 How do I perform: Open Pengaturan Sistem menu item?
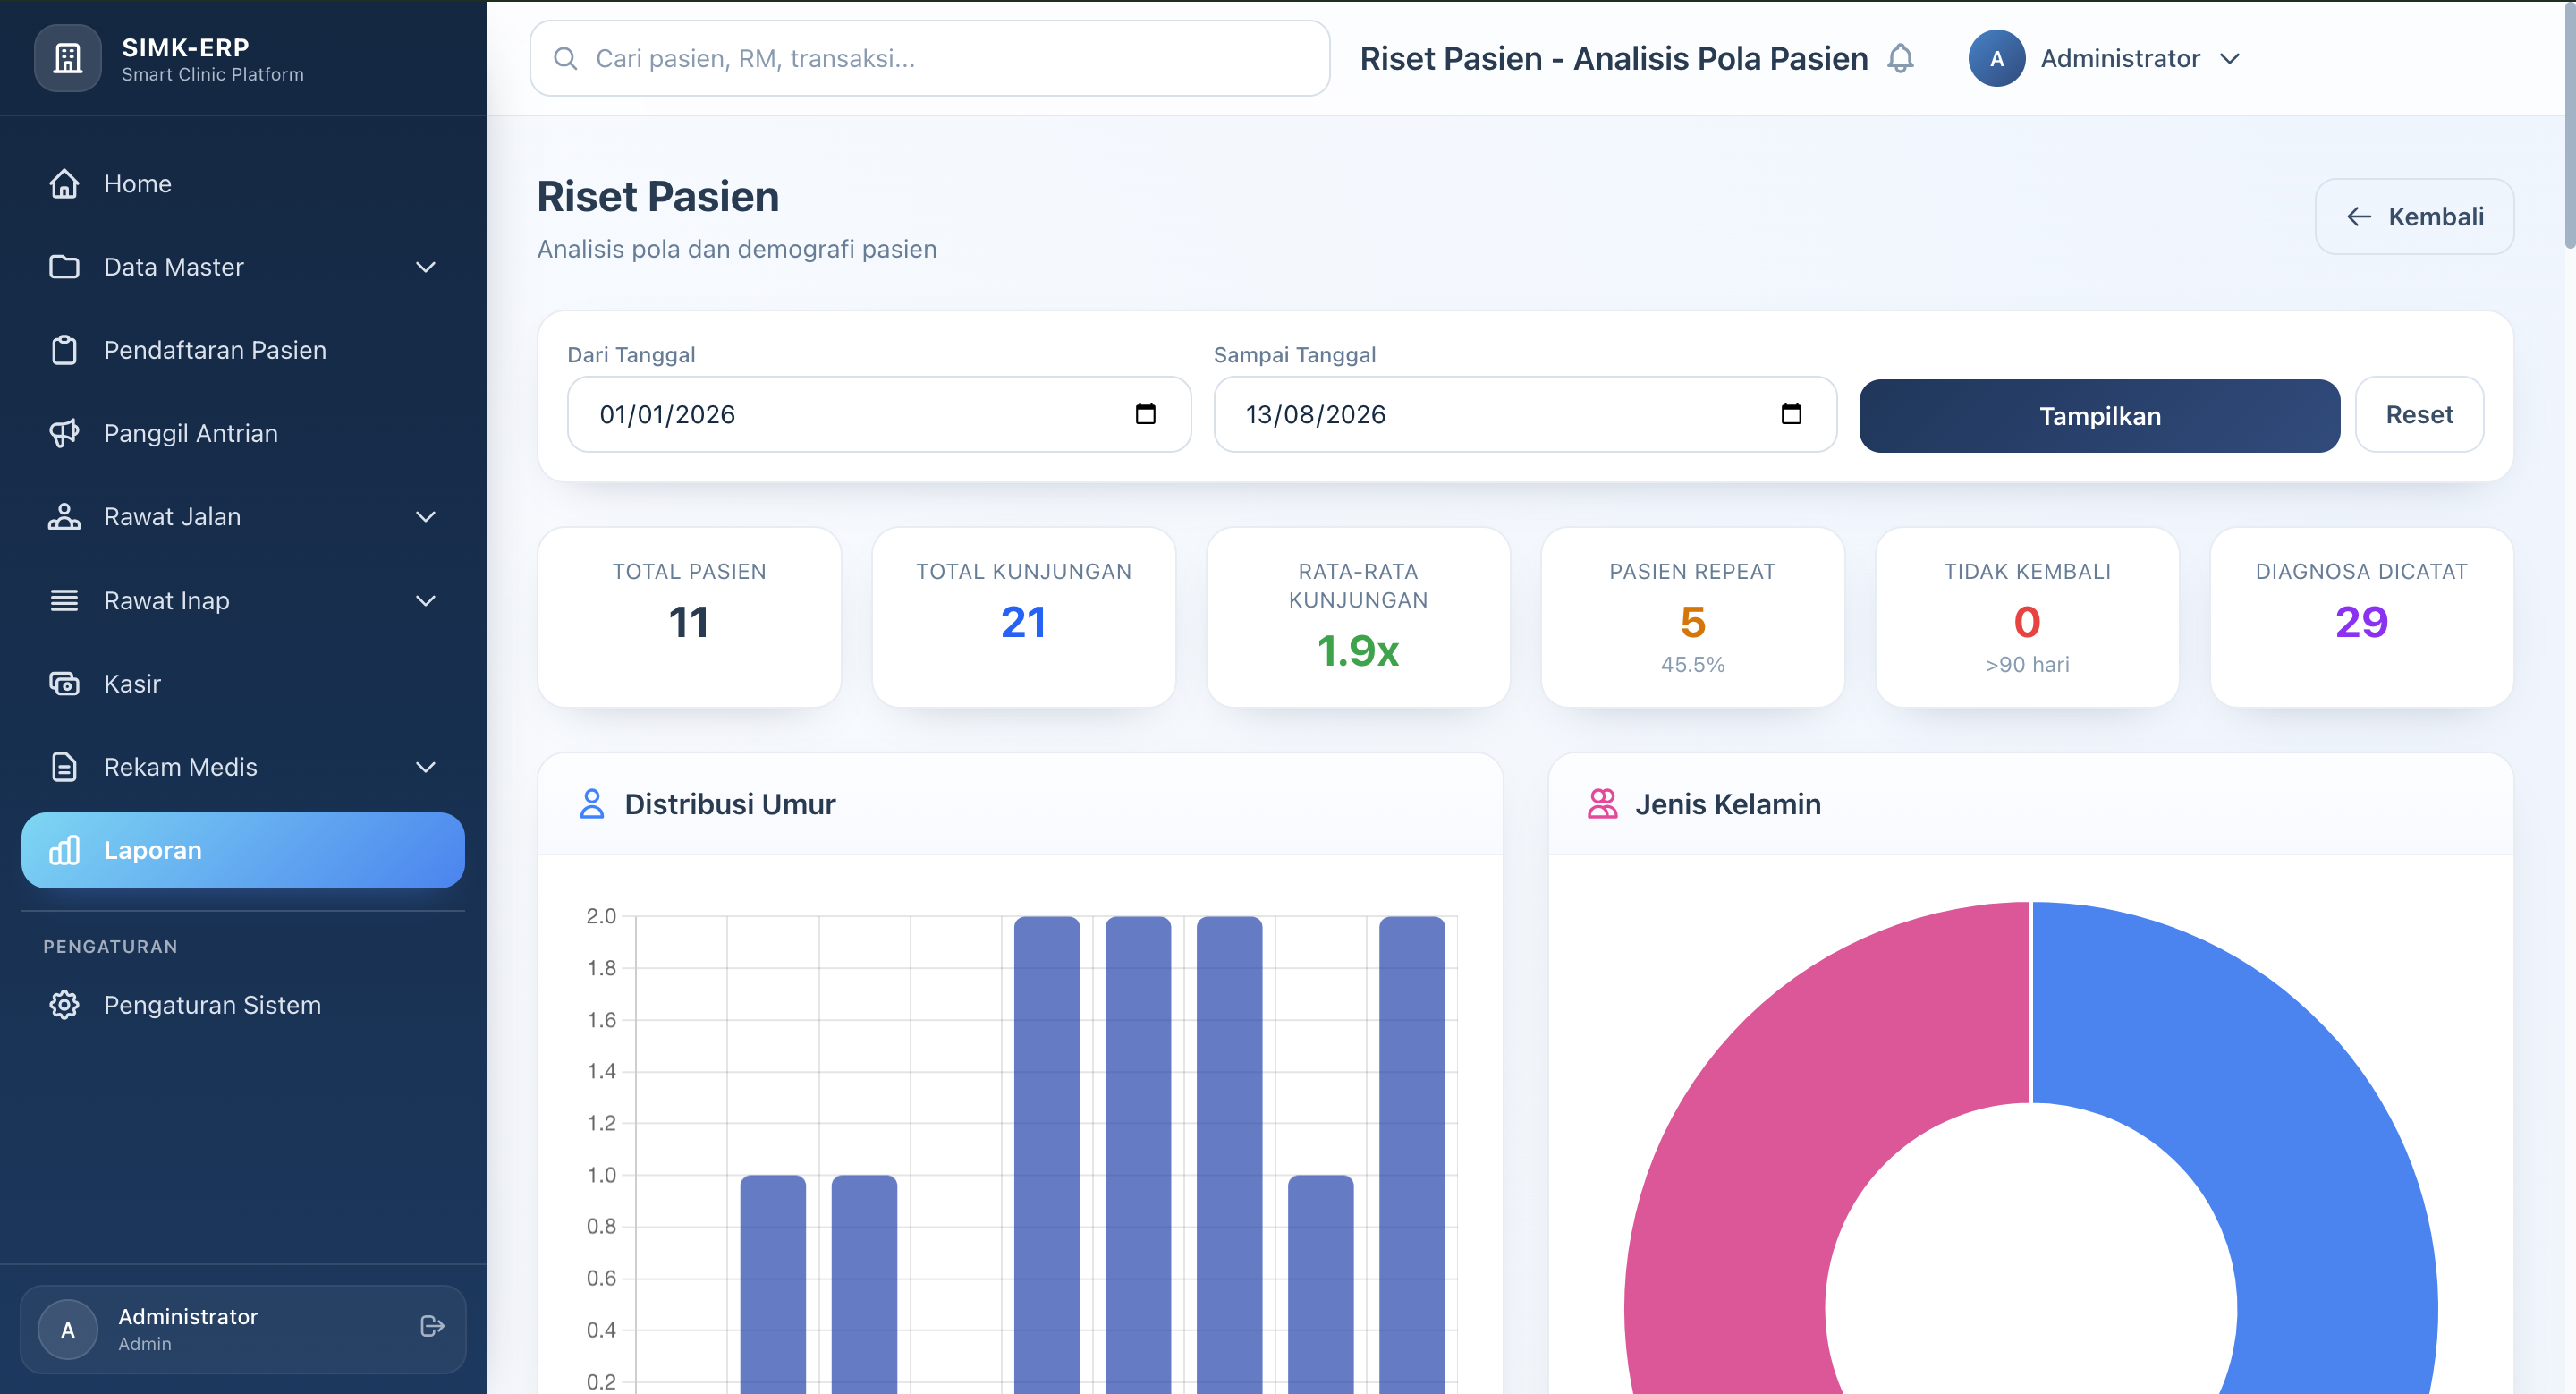pos(243,1005)
